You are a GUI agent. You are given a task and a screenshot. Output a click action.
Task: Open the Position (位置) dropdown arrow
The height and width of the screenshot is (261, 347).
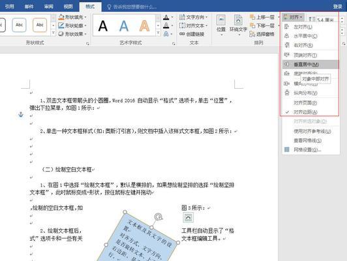pyautogui.click(x=221, y=35)
